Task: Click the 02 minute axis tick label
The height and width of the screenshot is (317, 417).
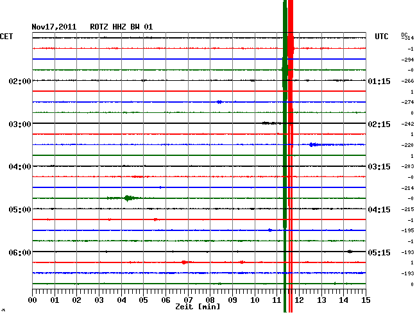Action: (76, 300)
